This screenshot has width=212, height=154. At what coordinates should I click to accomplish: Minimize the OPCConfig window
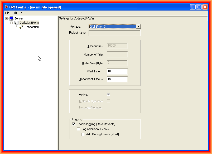tap(193, 7)
